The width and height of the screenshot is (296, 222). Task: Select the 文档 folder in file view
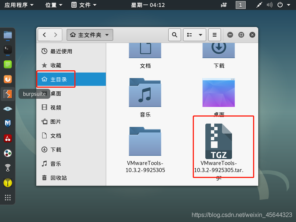coord(145,56)
